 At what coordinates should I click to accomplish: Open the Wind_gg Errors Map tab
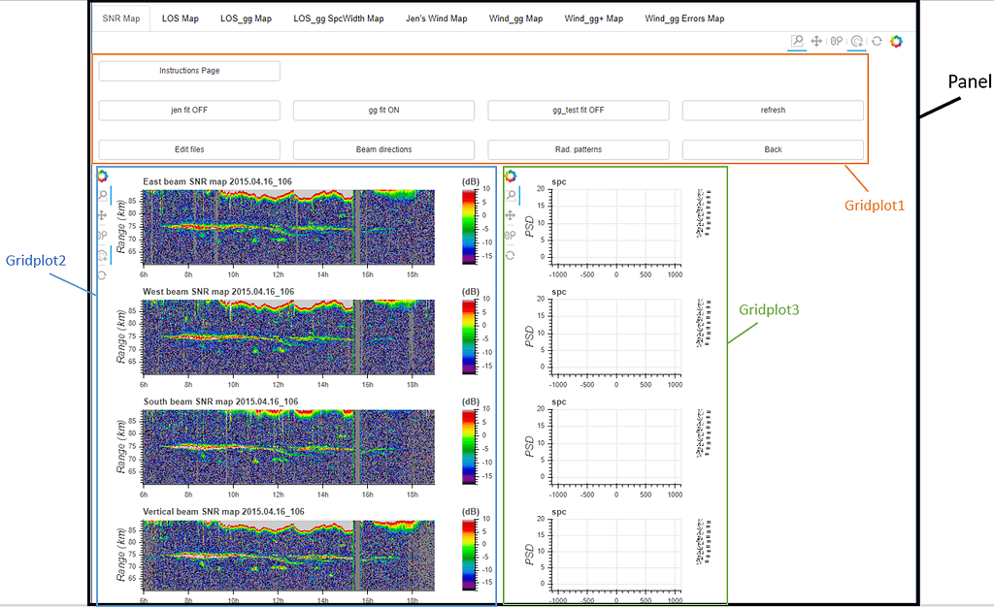[x=684, y=18]
